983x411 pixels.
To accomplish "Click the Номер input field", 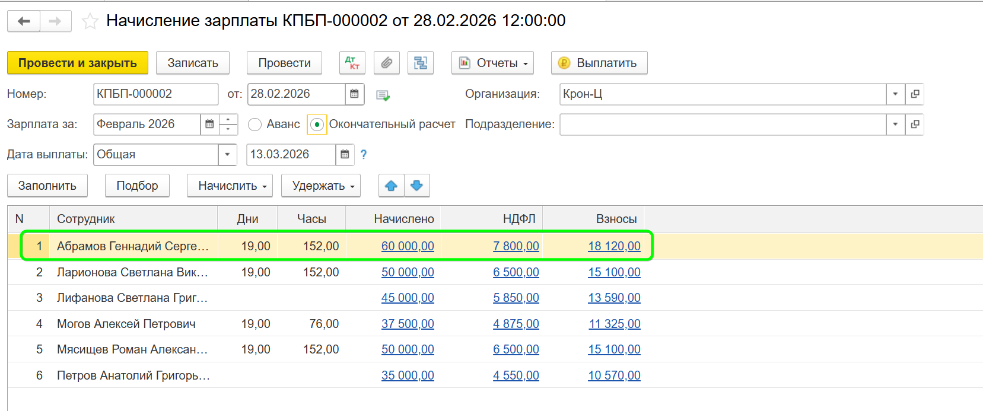I will tap(155, 94).
